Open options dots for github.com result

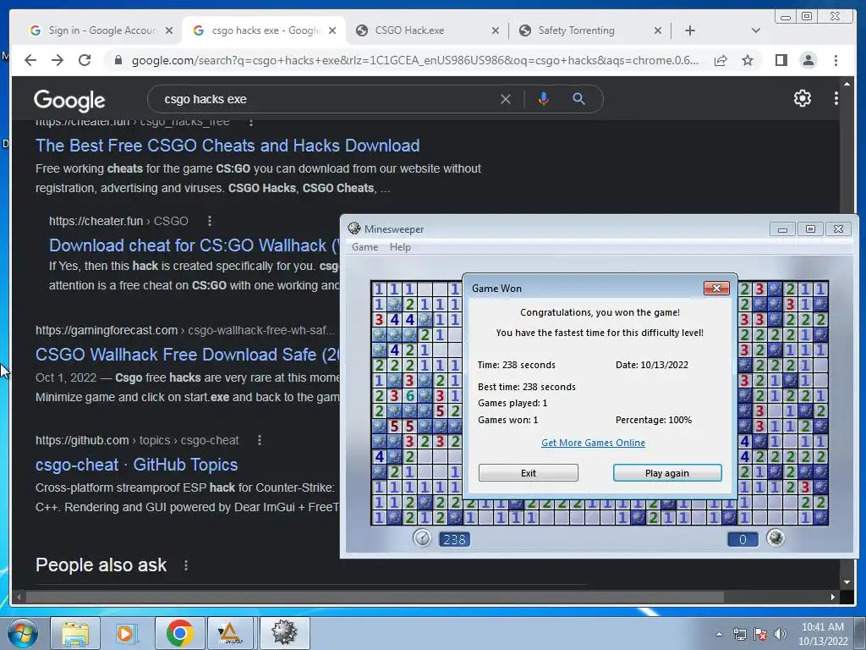(260, 440)
